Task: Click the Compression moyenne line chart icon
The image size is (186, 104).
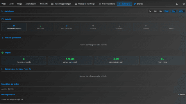Action: coord(3,69)
